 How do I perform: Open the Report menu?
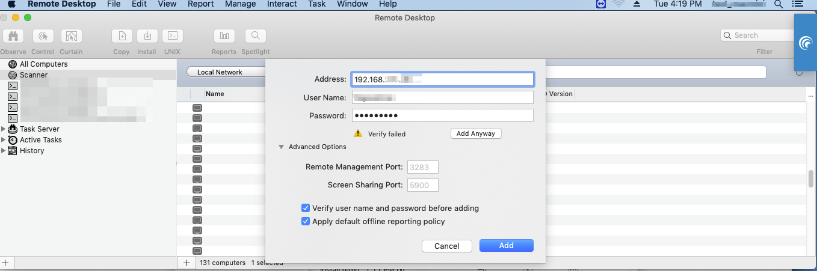tap(200, 4)
